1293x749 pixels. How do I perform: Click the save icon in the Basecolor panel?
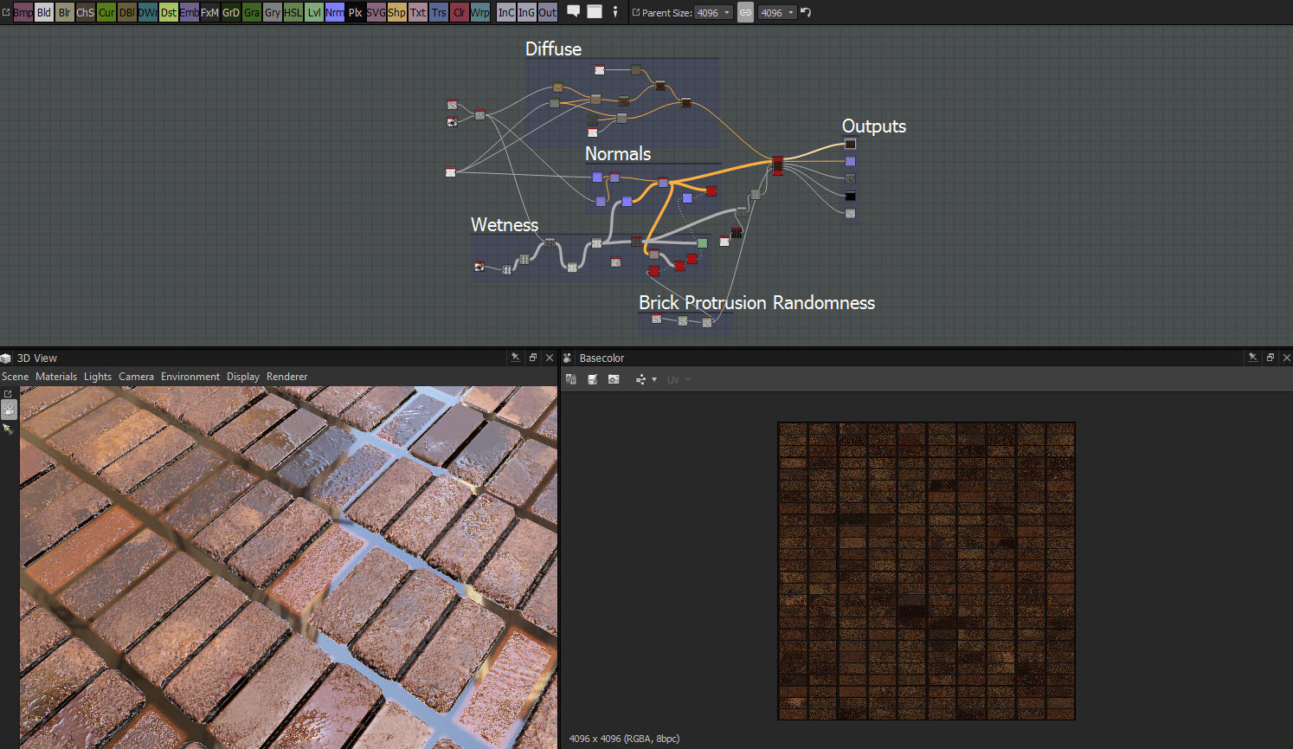pyautogui.click(x=592, y=379)
